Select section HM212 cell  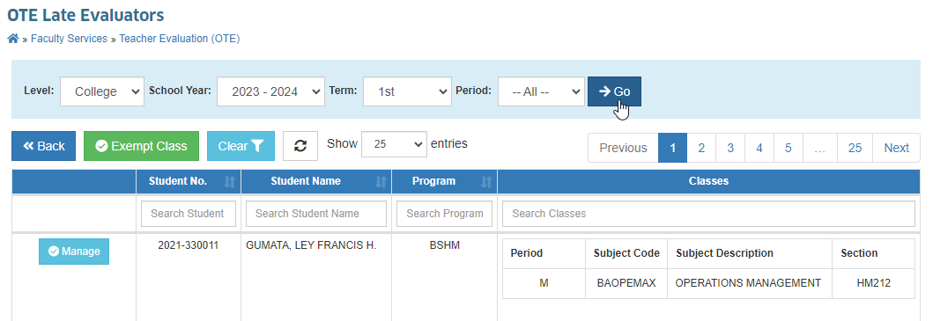coord(873,283)
